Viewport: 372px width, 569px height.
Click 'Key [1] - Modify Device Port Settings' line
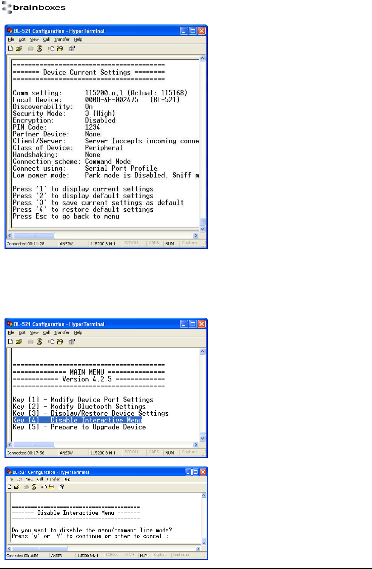pos(83,399)
